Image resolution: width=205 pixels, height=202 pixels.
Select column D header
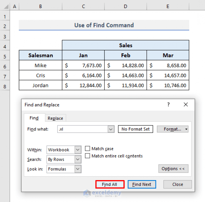(x=126, y=6)
